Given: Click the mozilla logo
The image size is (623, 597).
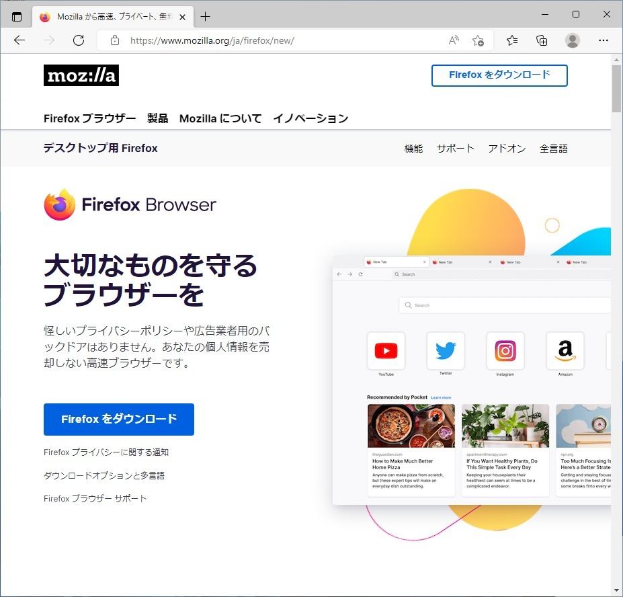Looking at the screenshot, I should coord(81,75).
